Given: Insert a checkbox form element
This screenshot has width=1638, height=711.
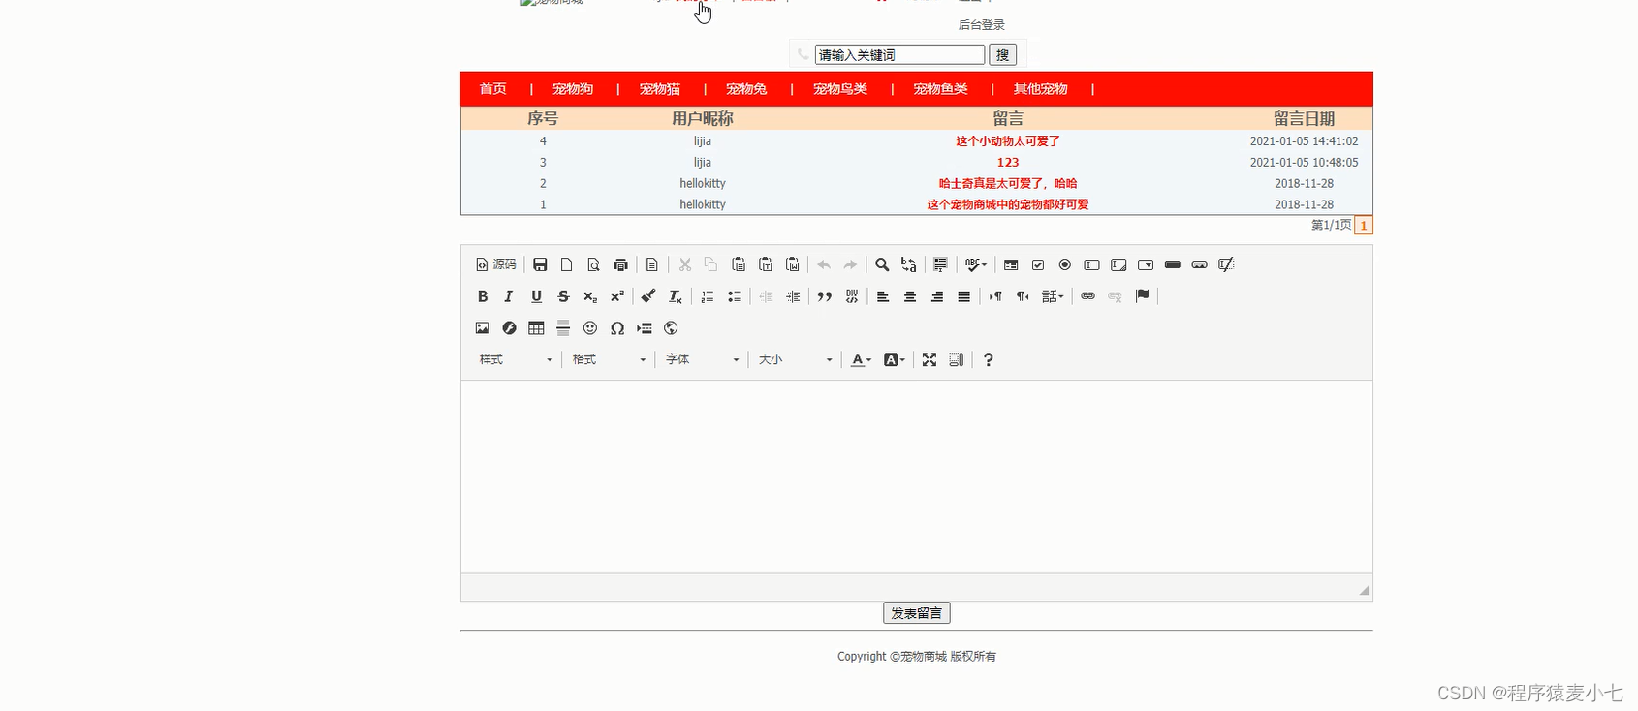Looking at the screenshot, I should click(1038, 264).
